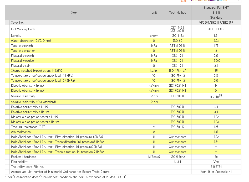The image size is (249, 182).
Task: Select the relative permittivity value '3.8'
Action: [x=216, y=112]
